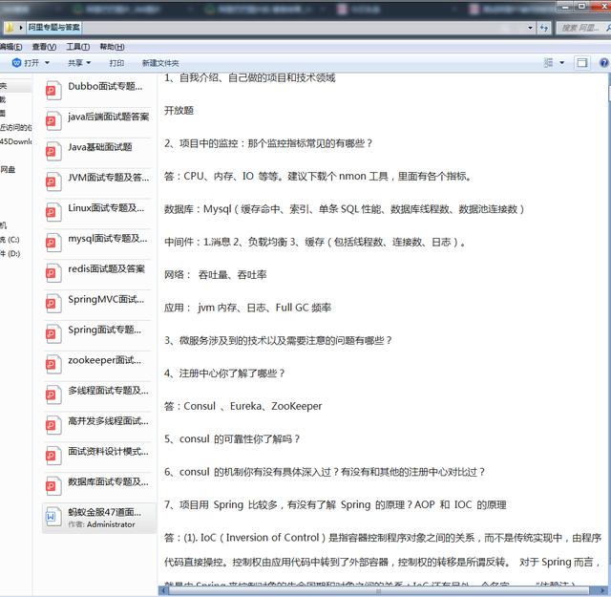Click the 打开 toolbar button
Viewport: 611px width, 597px height.
(x=26, y=63)
